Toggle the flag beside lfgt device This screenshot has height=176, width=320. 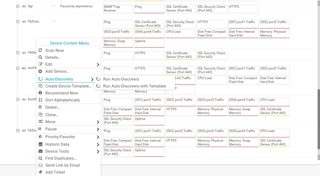pos(54,6)
